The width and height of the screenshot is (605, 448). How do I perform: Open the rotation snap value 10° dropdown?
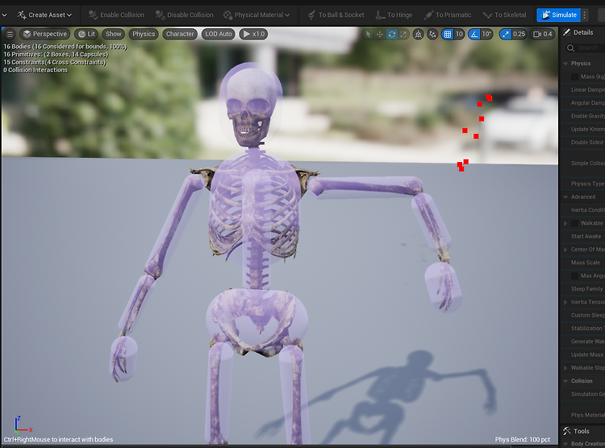pos(486,35)
